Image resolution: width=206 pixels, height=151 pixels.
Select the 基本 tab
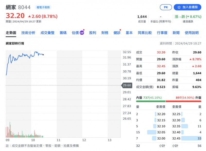point(129,33)
